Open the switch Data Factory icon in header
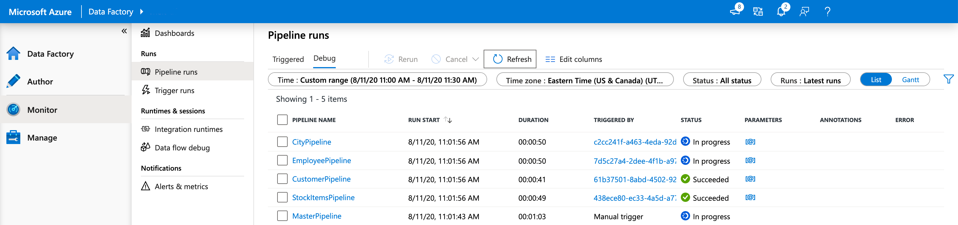This screenshot has width=958, height=225. tap(758, 12)
